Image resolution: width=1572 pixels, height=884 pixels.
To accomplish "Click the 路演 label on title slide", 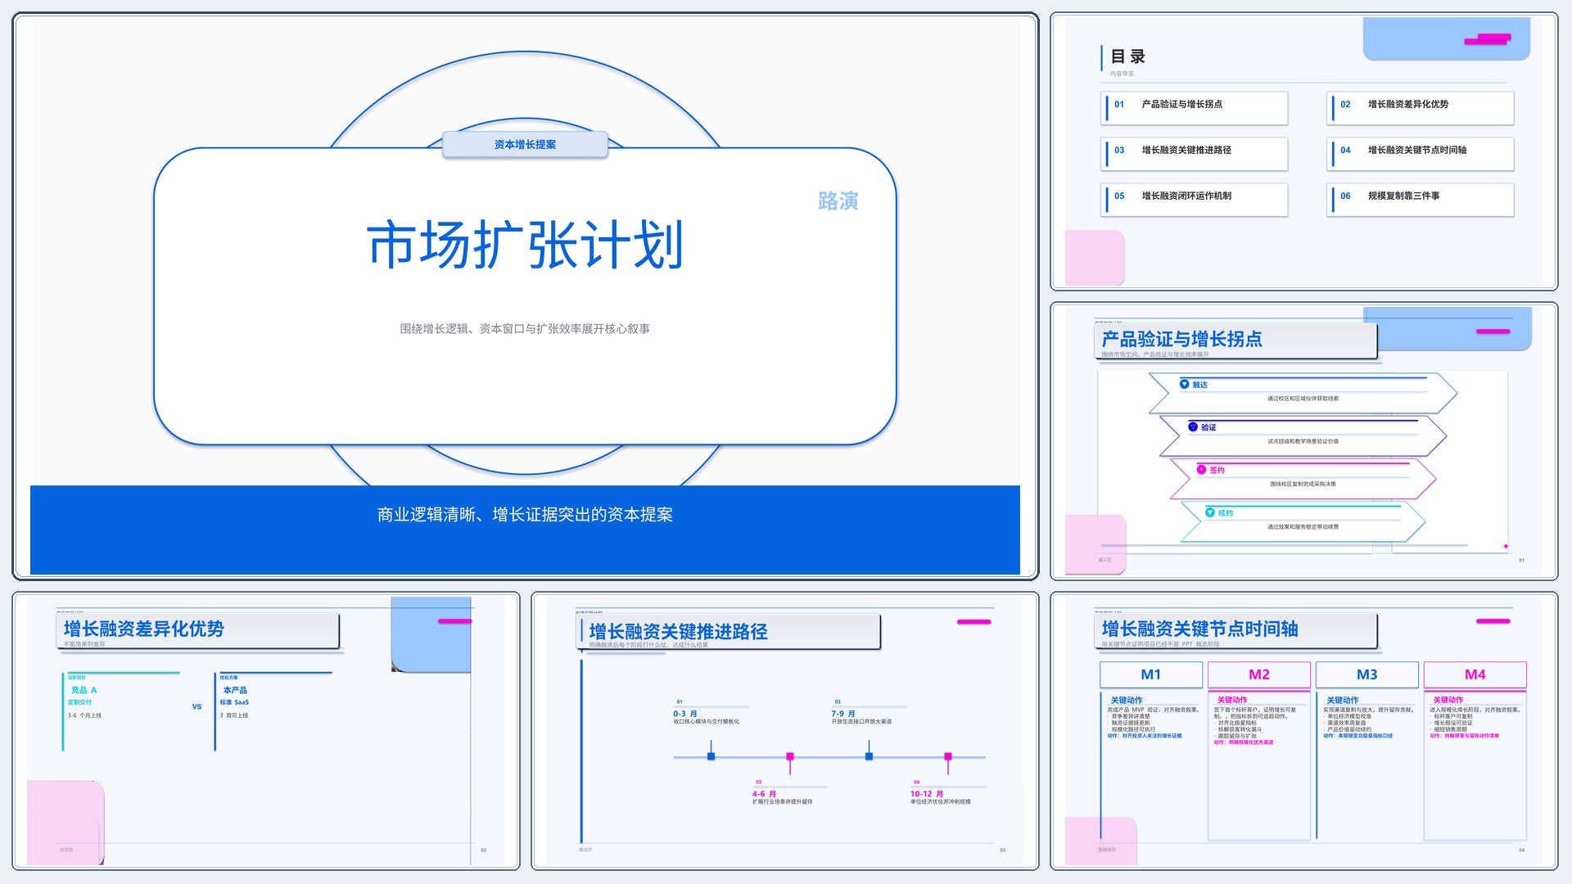I will (838, 201).
